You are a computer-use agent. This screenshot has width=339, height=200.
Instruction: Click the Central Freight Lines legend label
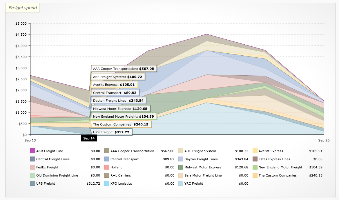tap(53, 159)
